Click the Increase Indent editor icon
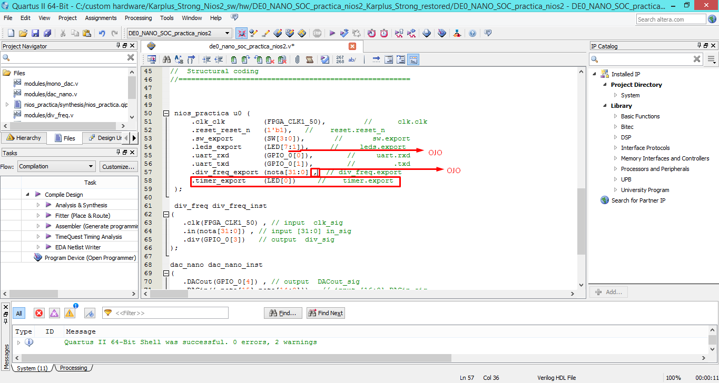 click(x=206, y=59)
